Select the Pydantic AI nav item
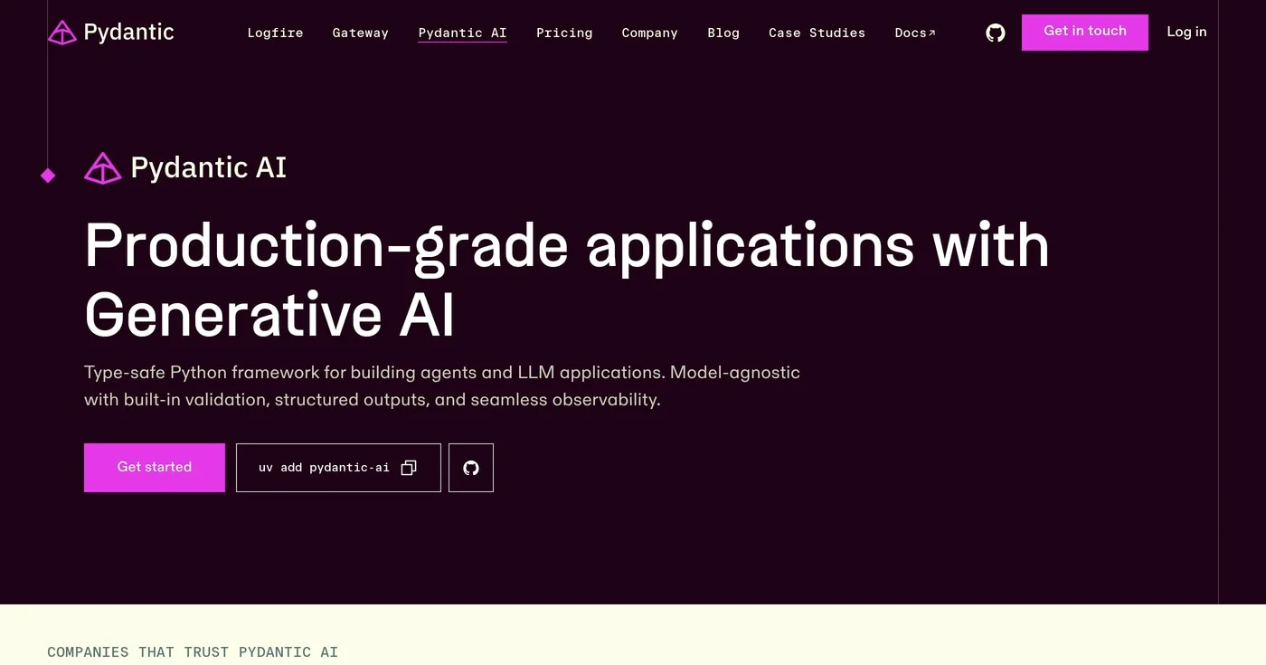The height and width of the screenshot is (665, 1266). [462, 33]
